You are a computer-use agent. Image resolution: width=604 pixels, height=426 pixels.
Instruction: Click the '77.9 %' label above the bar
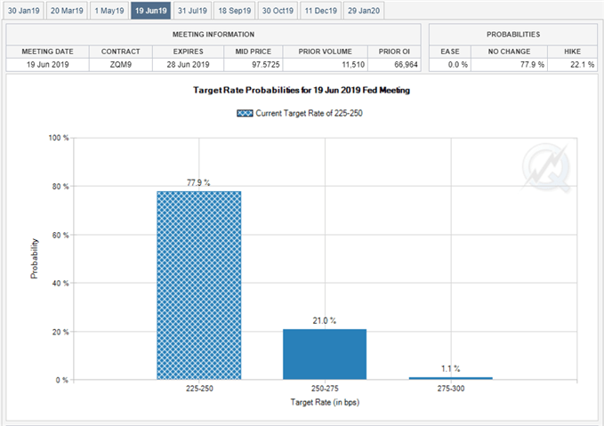[198, 182]
